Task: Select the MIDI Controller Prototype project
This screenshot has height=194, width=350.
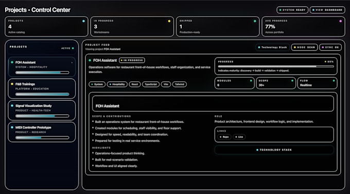Action: coord(42,132)
